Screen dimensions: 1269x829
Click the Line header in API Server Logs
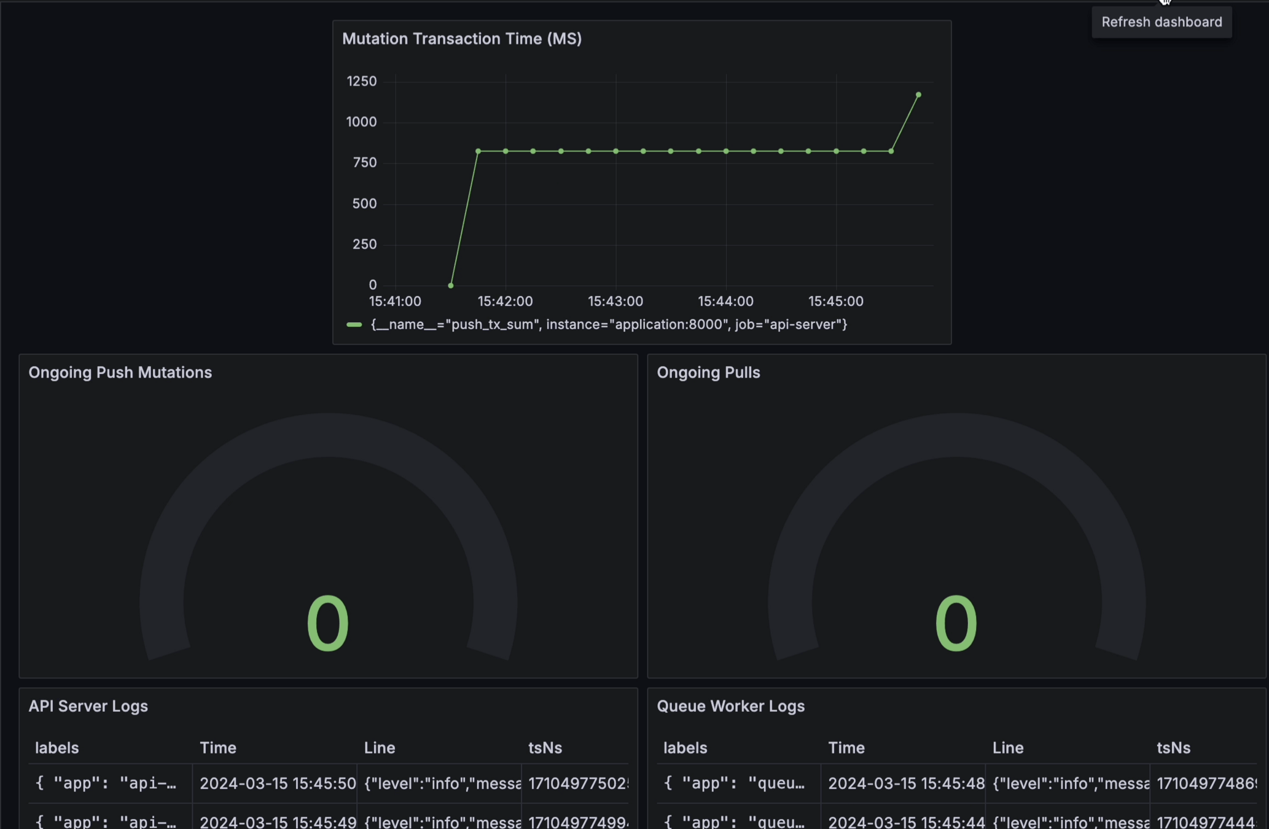pos(379,748)
